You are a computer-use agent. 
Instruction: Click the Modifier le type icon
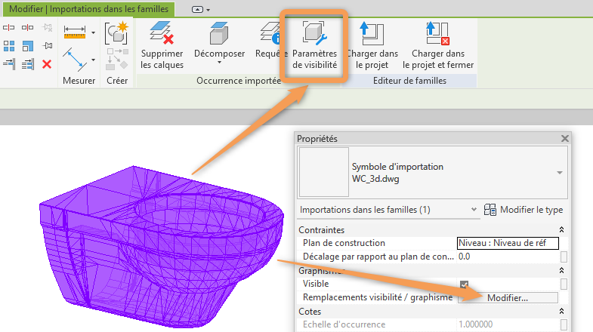point(490,210)
